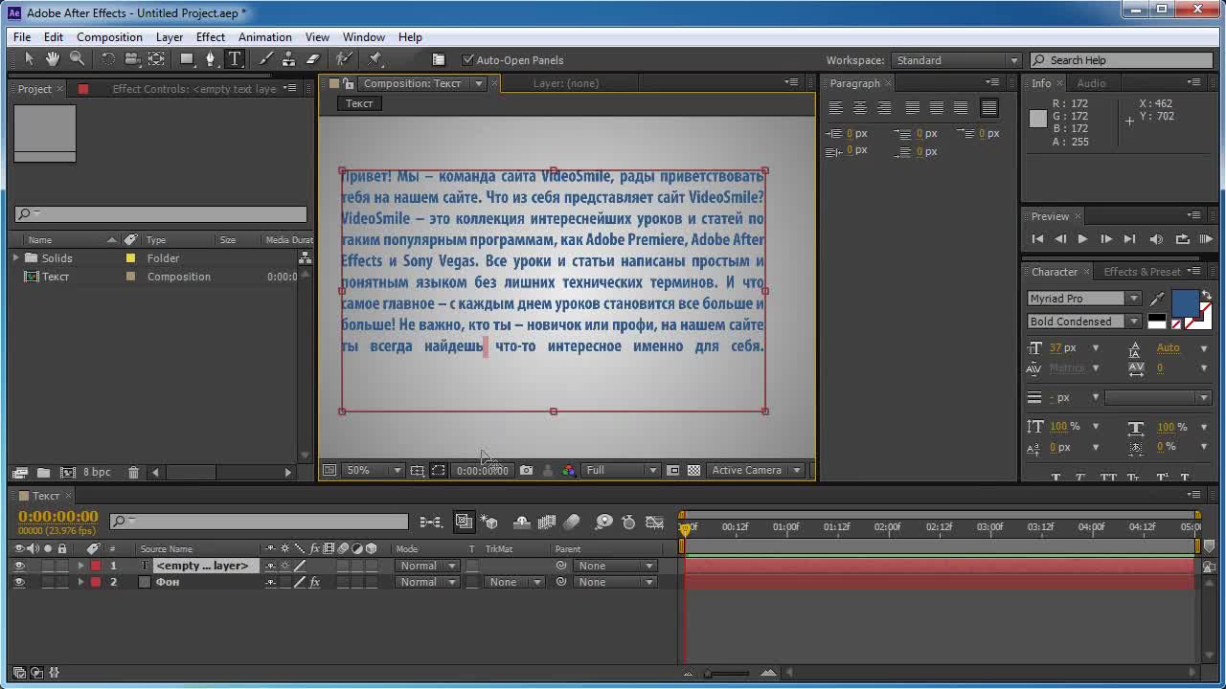Select the Horizontal Type tool
The height and width of the screenshot is (689, 1226).
click(x=235, y=59)
